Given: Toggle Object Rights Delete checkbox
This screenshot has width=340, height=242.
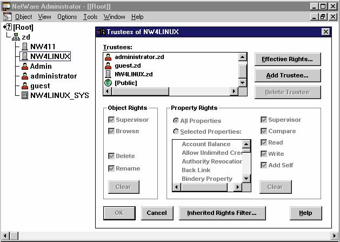Looking at the screenshot, I should [x=111, y=156].
